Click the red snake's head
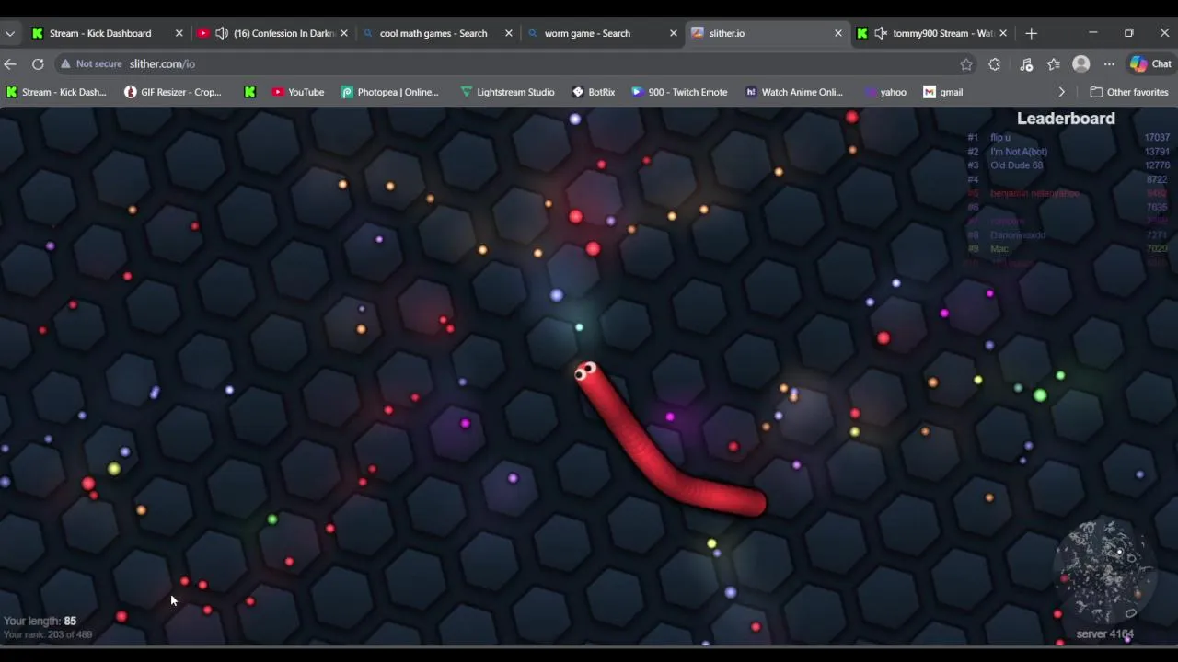The height and width of the screenshot is (662, 1178). [x=586, y=372]
